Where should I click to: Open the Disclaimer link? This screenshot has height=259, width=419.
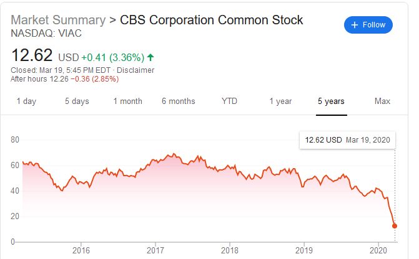(x=136, y=70)
